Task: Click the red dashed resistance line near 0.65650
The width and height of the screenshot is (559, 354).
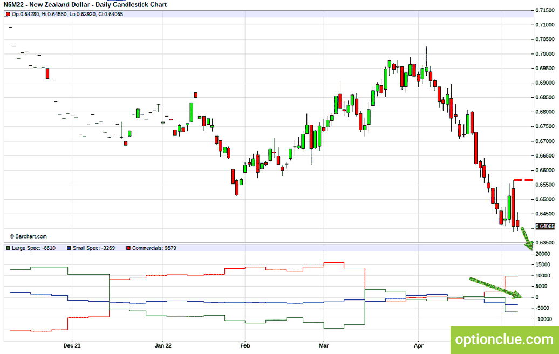Action: coord(523,180)
